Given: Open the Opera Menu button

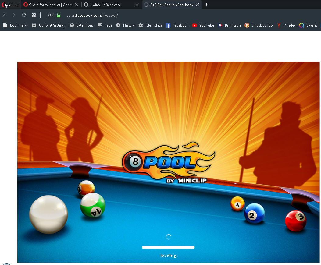Looking at the screenshot, I should pyautogui.click(x=10, y=5).
